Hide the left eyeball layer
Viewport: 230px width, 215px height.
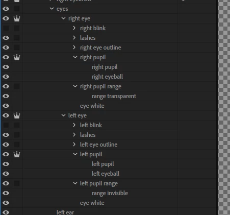6,174
